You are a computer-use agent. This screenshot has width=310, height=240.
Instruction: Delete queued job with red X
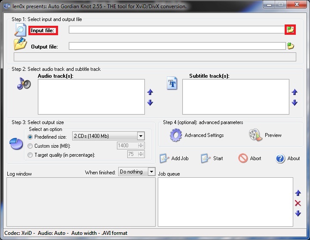298,203
